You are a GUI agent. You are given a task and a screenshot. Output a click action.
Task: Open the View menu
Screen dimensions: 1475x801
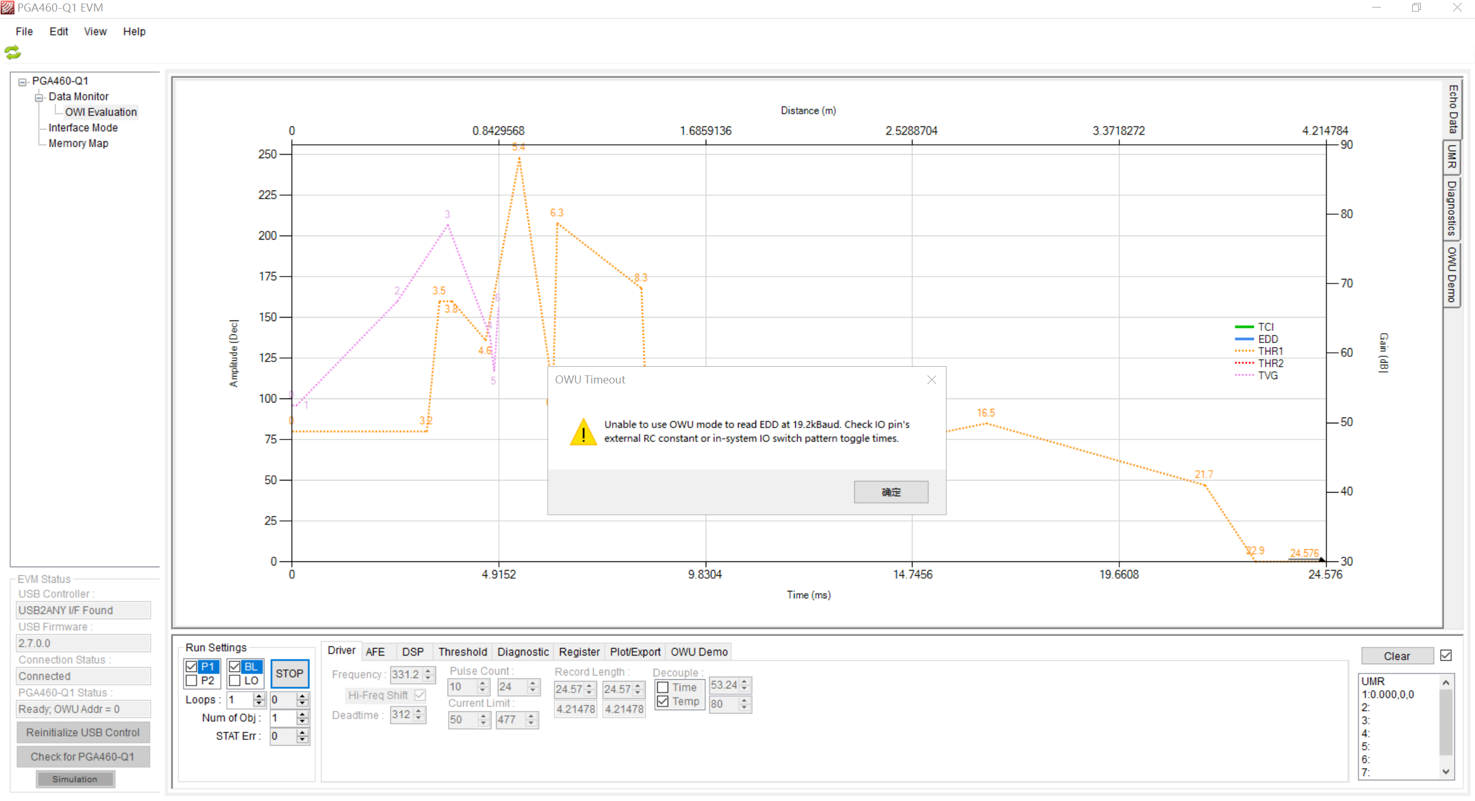pos(95,31)
